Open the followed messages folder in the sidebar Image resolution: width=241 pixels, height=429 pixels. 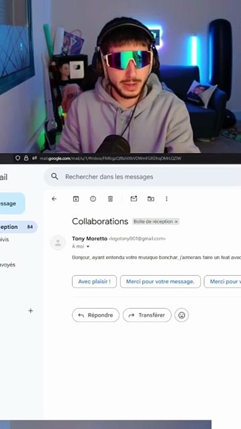(x=5, y=240)
